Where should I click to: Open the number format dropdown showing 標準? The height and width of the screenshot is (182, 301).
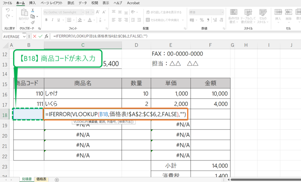point(223,12)
